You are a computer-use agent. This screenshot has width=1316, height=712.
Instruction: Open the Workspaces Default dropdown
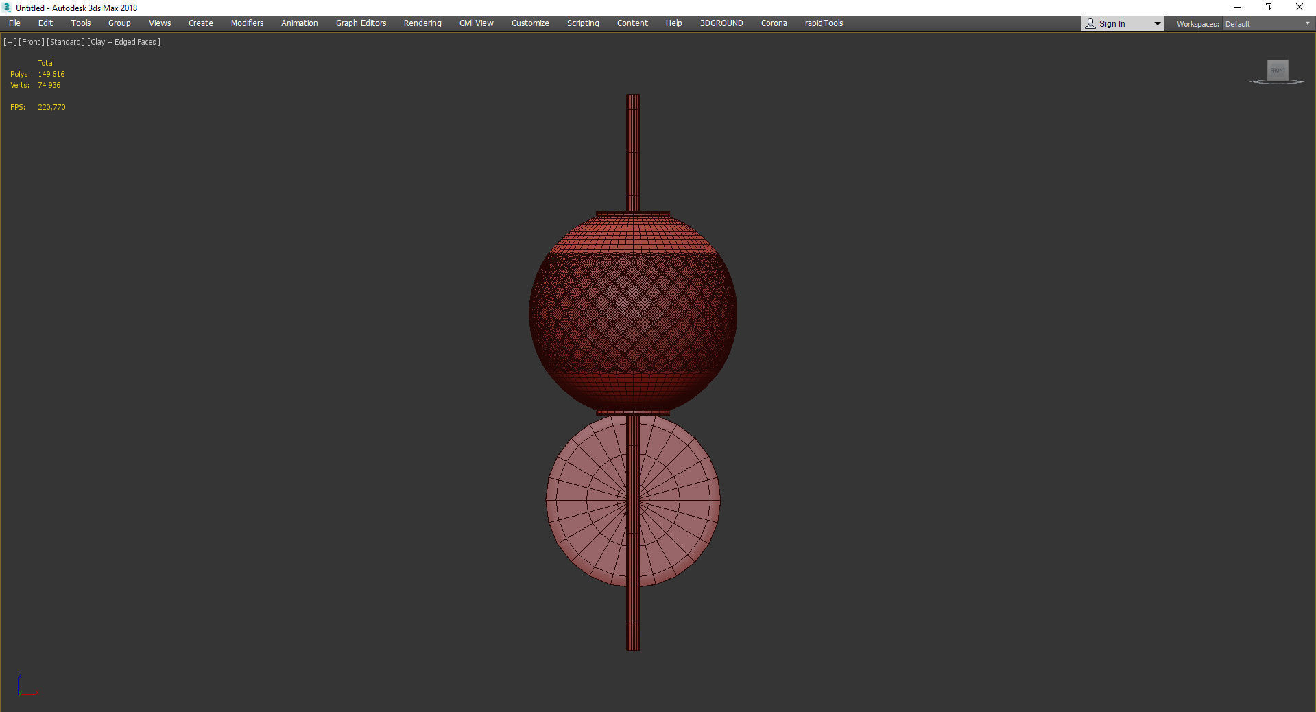[x=1267, y=24]
